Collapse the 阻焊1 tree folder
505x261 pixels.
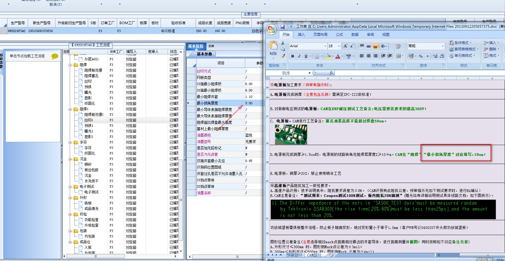tap(70, 109)
